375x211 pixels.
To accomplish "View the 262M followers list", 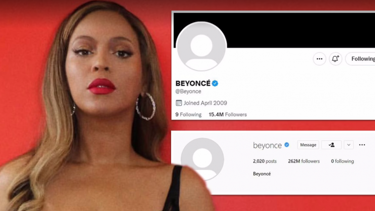I will [x=304, y=161].
